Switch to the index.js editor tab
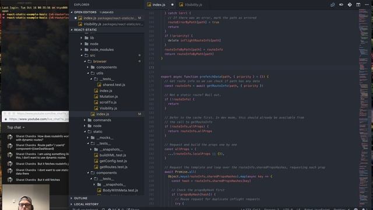373x210 pixels. [159, 5]
